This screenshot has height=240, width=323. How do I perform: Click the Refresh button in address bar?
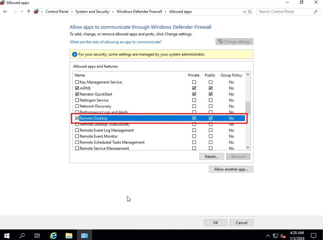coord(250,12)
